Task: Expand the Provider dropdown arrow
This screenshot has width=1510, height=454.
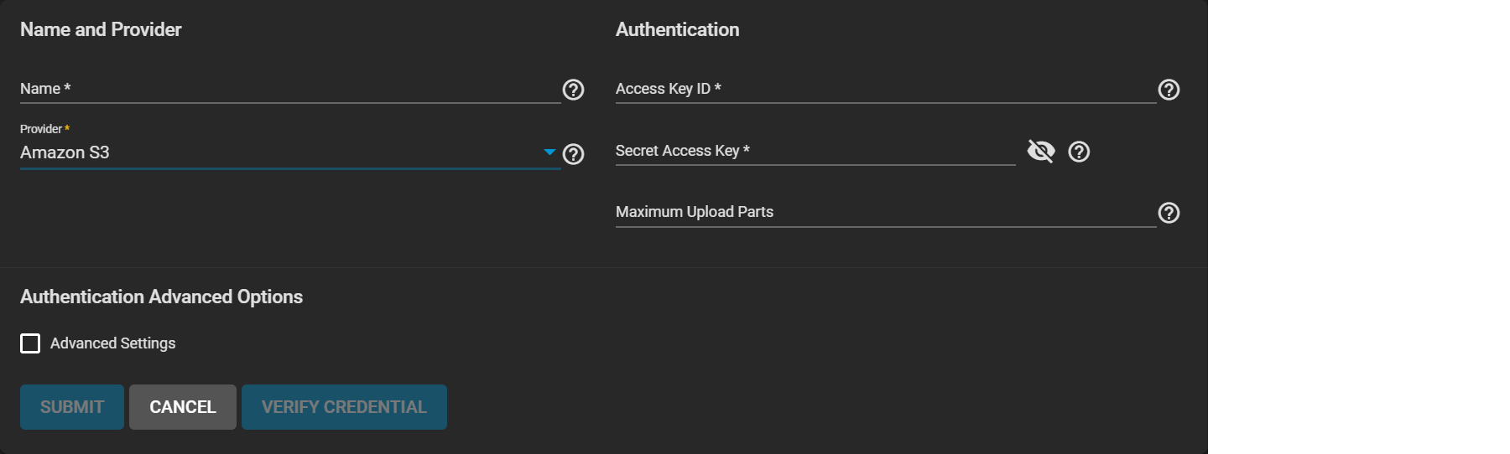Action: click(x=549, y=152)
